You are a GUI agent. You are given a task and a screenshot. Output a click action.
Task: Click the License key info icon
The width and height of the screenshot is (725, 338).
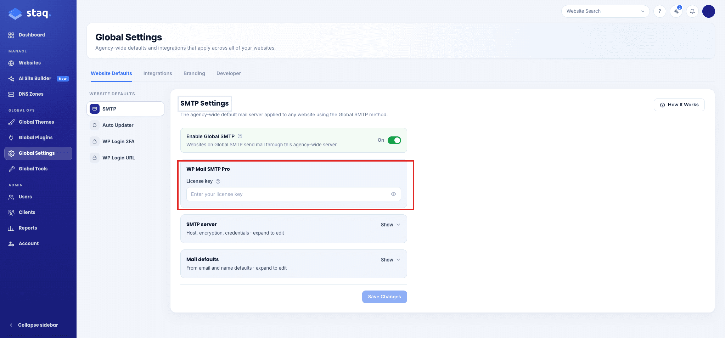218,181
